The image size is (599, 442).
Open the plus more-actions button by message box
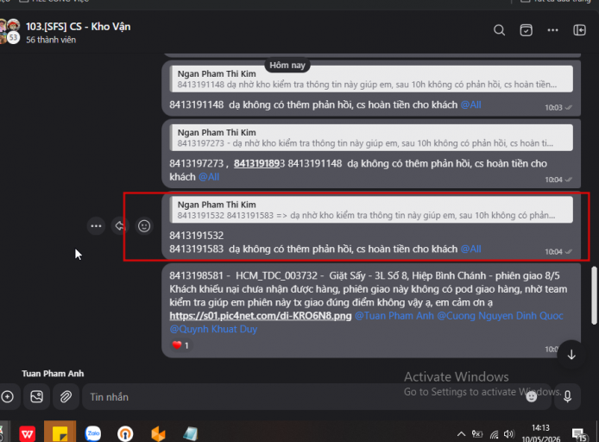[x=8, y=397]
